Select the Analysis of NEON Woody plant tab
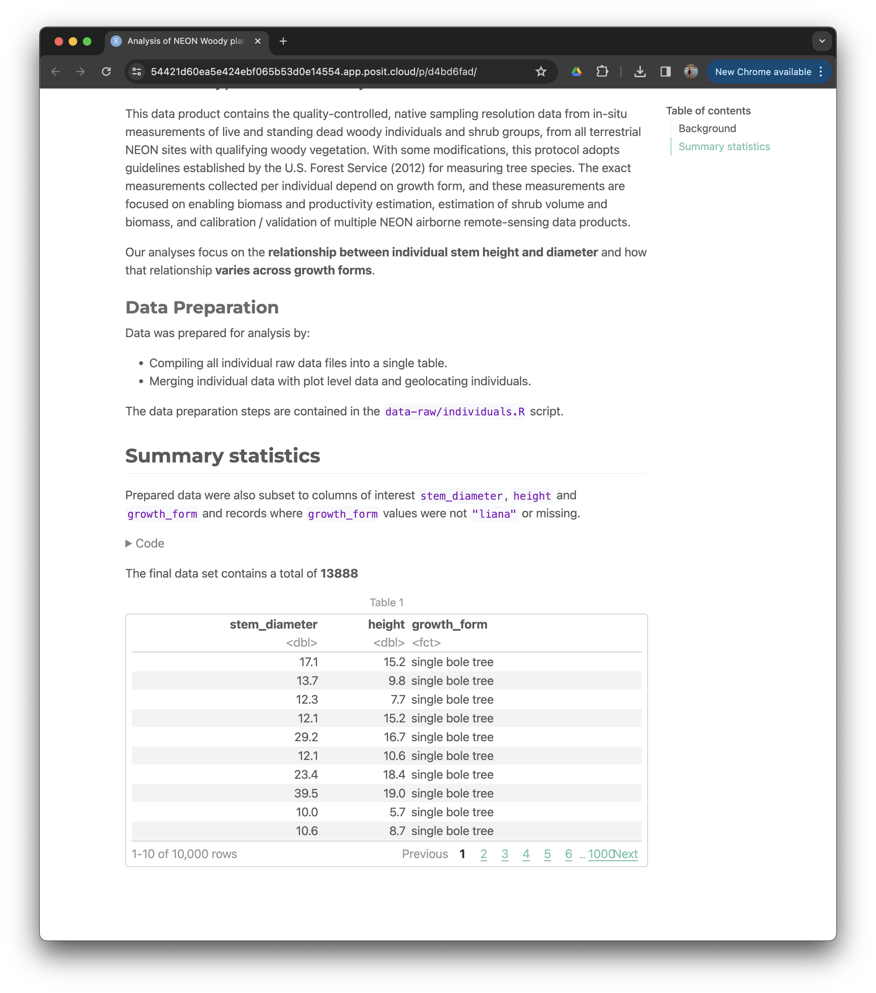Image resolution: width=876 pixels, height=993 pixels. [186, 41]
